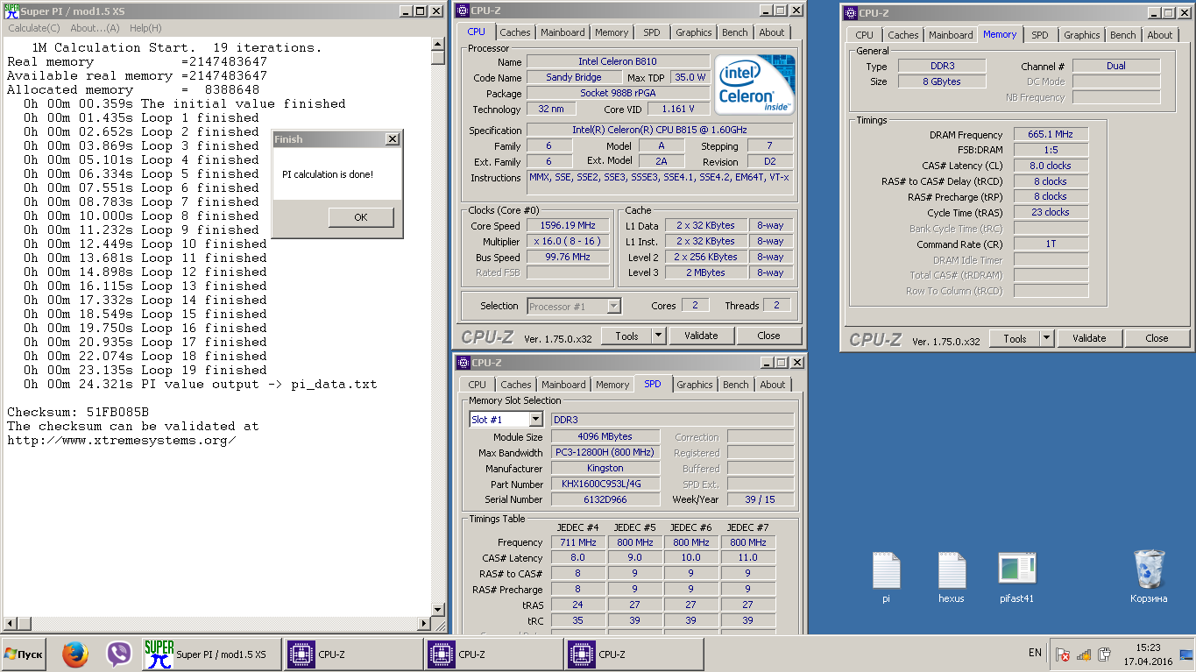Click the Multiplier value x 16.0 ( 8 - 16 )
Screen dimensions: 1196x672
tap(568, 241)
